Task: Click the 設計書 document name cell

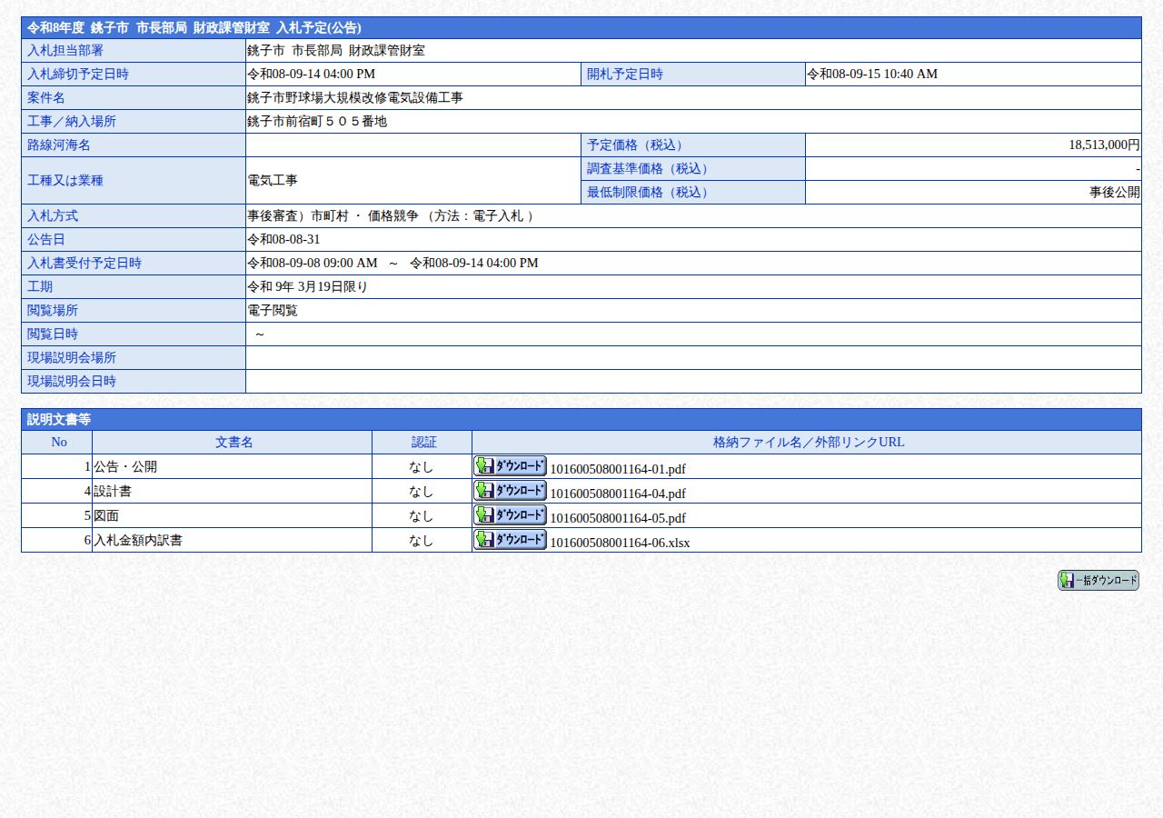Action: pos(232,491)
